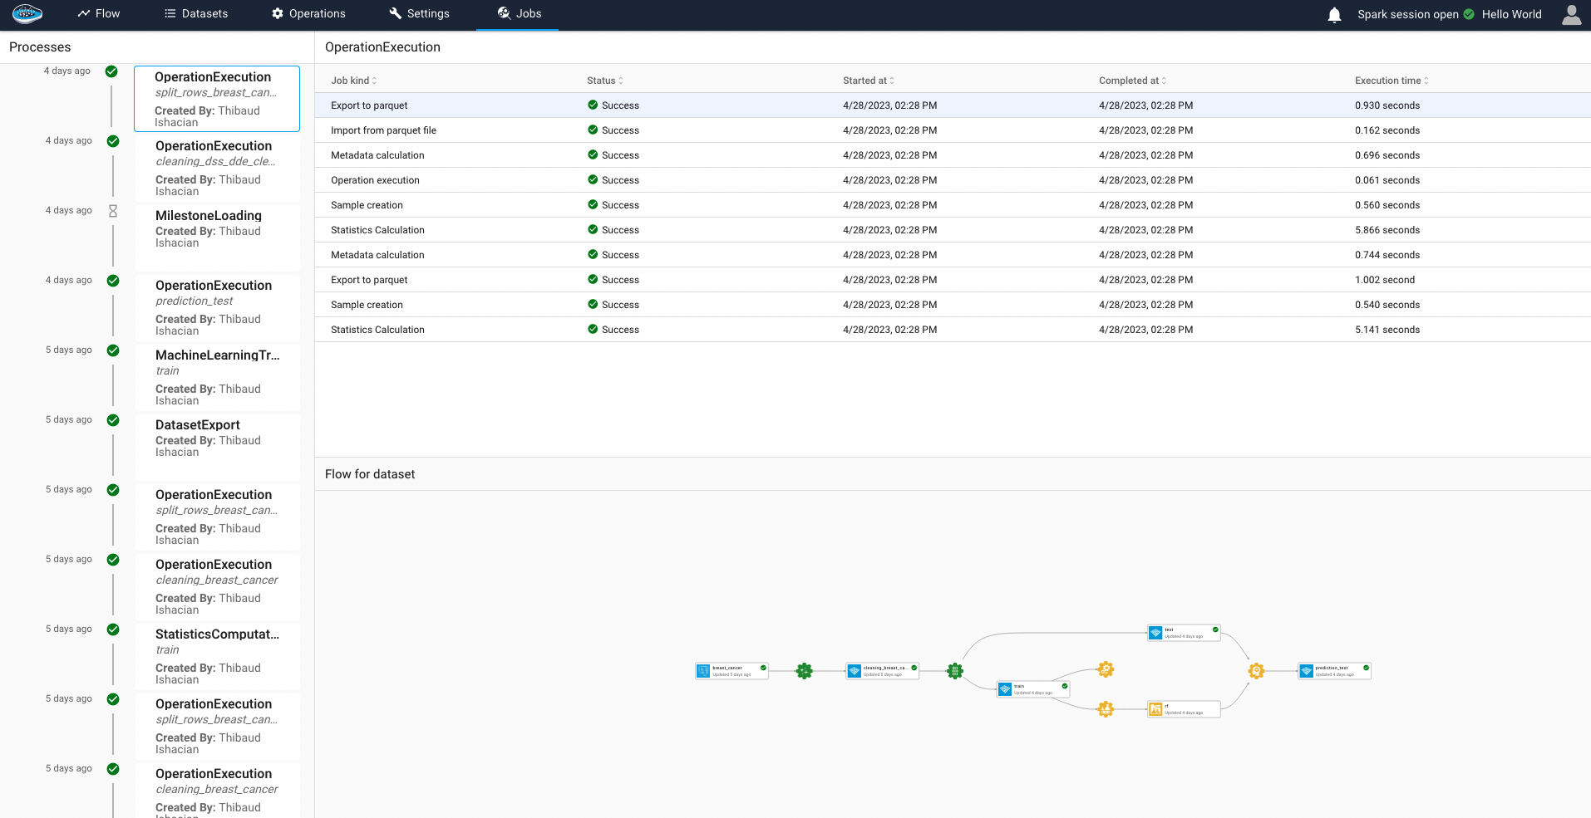Sort by Completed at column
The width and height of the screenshot is (1591, 818).
[1131, 81]
